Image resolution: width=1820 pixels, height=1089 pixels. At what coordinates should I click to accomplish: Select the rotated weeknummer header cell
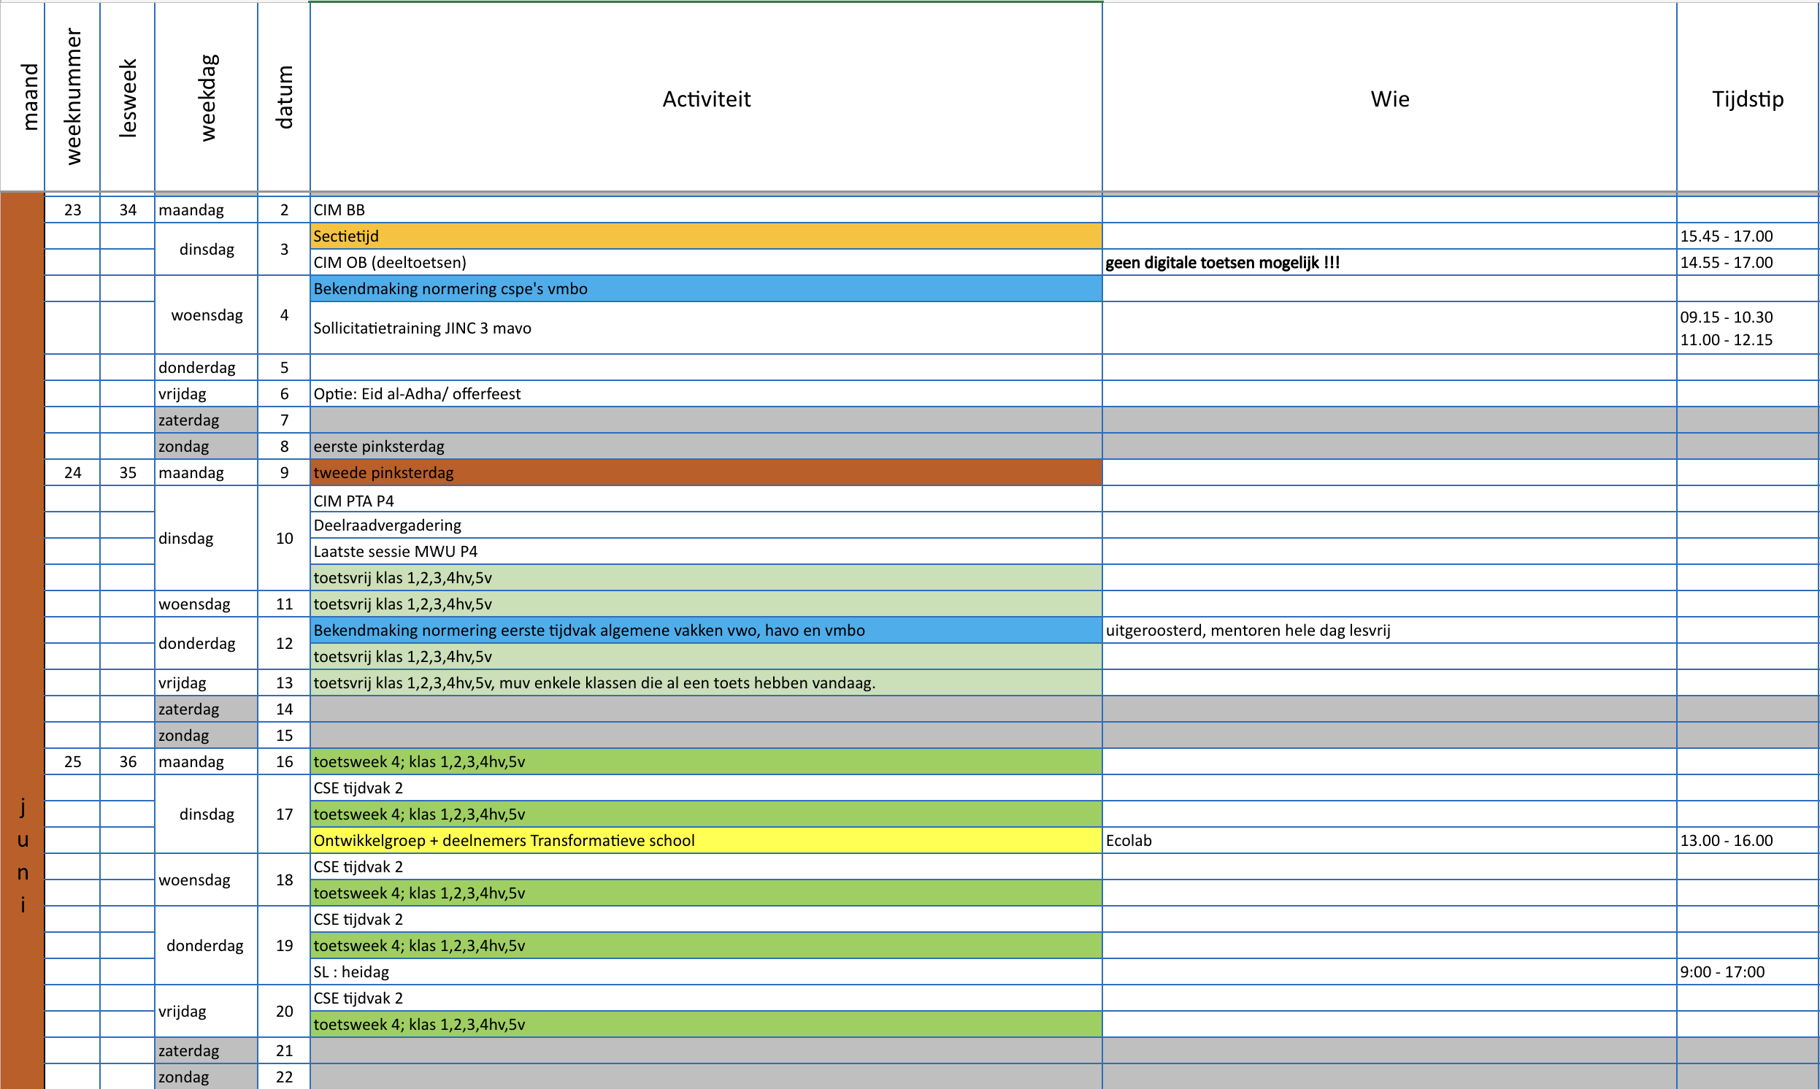coord(72,98)
